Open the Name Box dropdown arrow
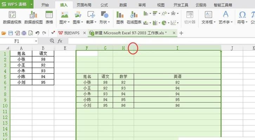Screen dimensions: 255x140 36,41
